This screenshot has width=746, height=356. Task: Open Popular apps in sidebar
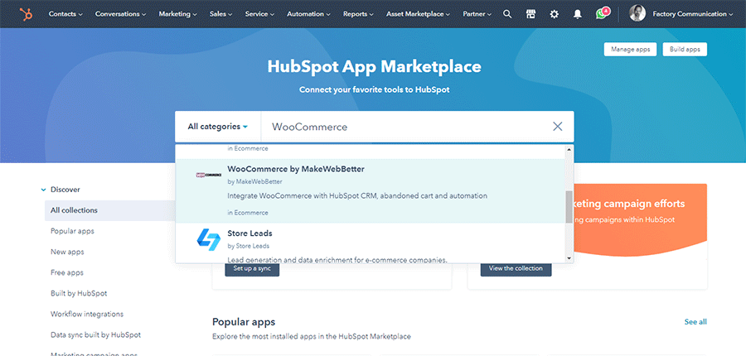pyautogui.click(x=72, y=231)
